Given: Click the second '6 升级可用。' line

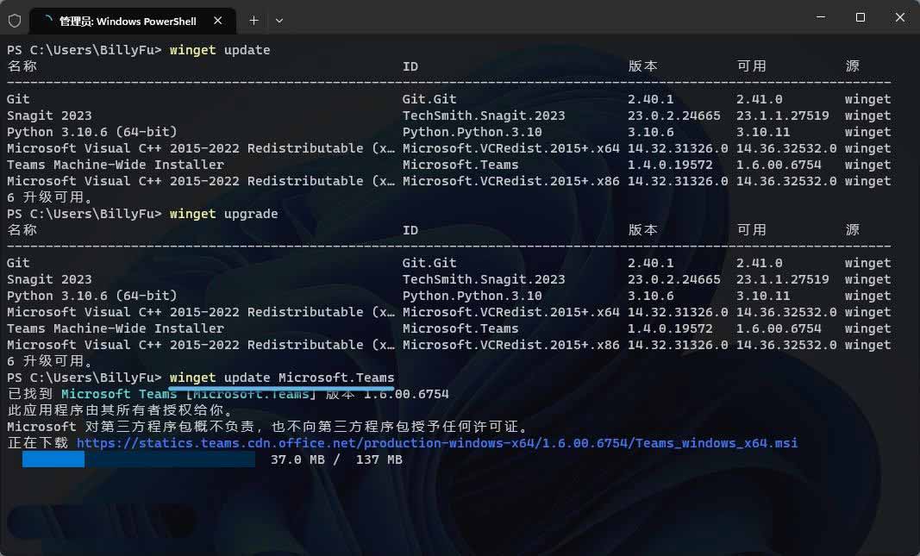Looking at the screenshot, I should [49, 360].
